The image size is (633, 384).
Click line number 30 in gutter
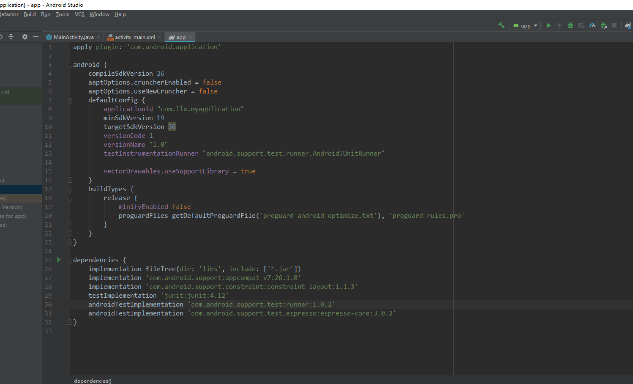[x=48, y=304]
